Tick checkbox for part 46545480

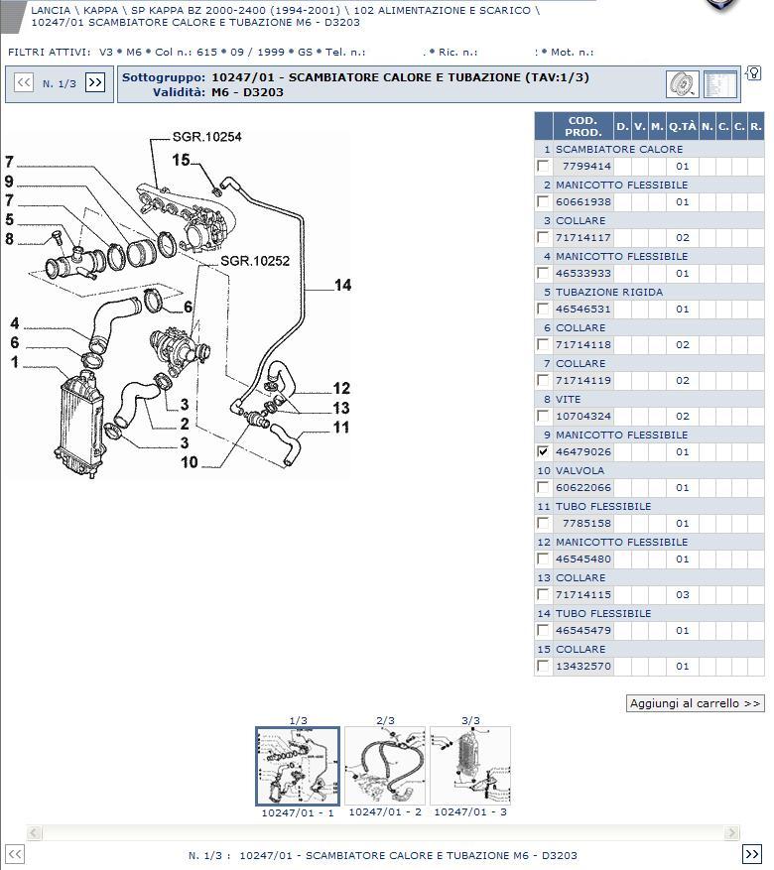(543, 559)
